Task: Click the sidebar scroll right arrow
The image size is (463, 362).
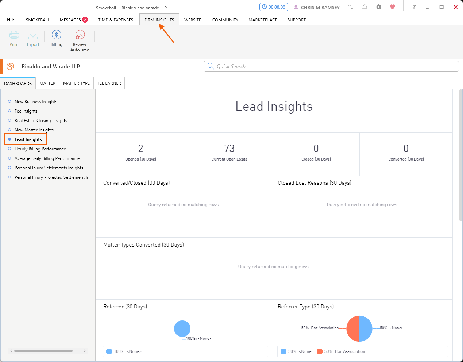Action: pyautogui.click(x=85, y=351)
